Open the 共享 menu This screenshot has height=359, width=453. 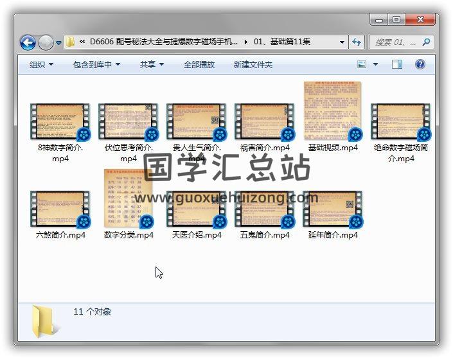coord(152,64)
